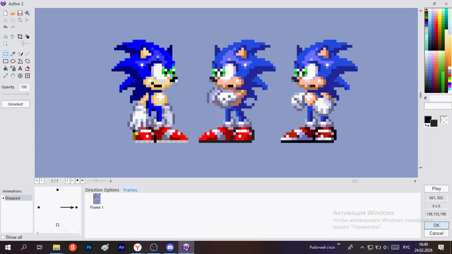This screenshot has width=452, height=254.
Task: Select the Hot spot view tool
Action: click(x=20, y=76)
